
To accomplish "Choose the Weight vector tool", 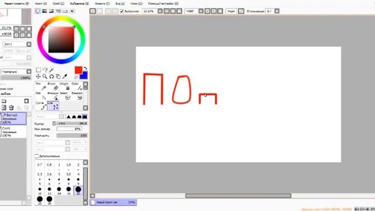I will [65, 87].
